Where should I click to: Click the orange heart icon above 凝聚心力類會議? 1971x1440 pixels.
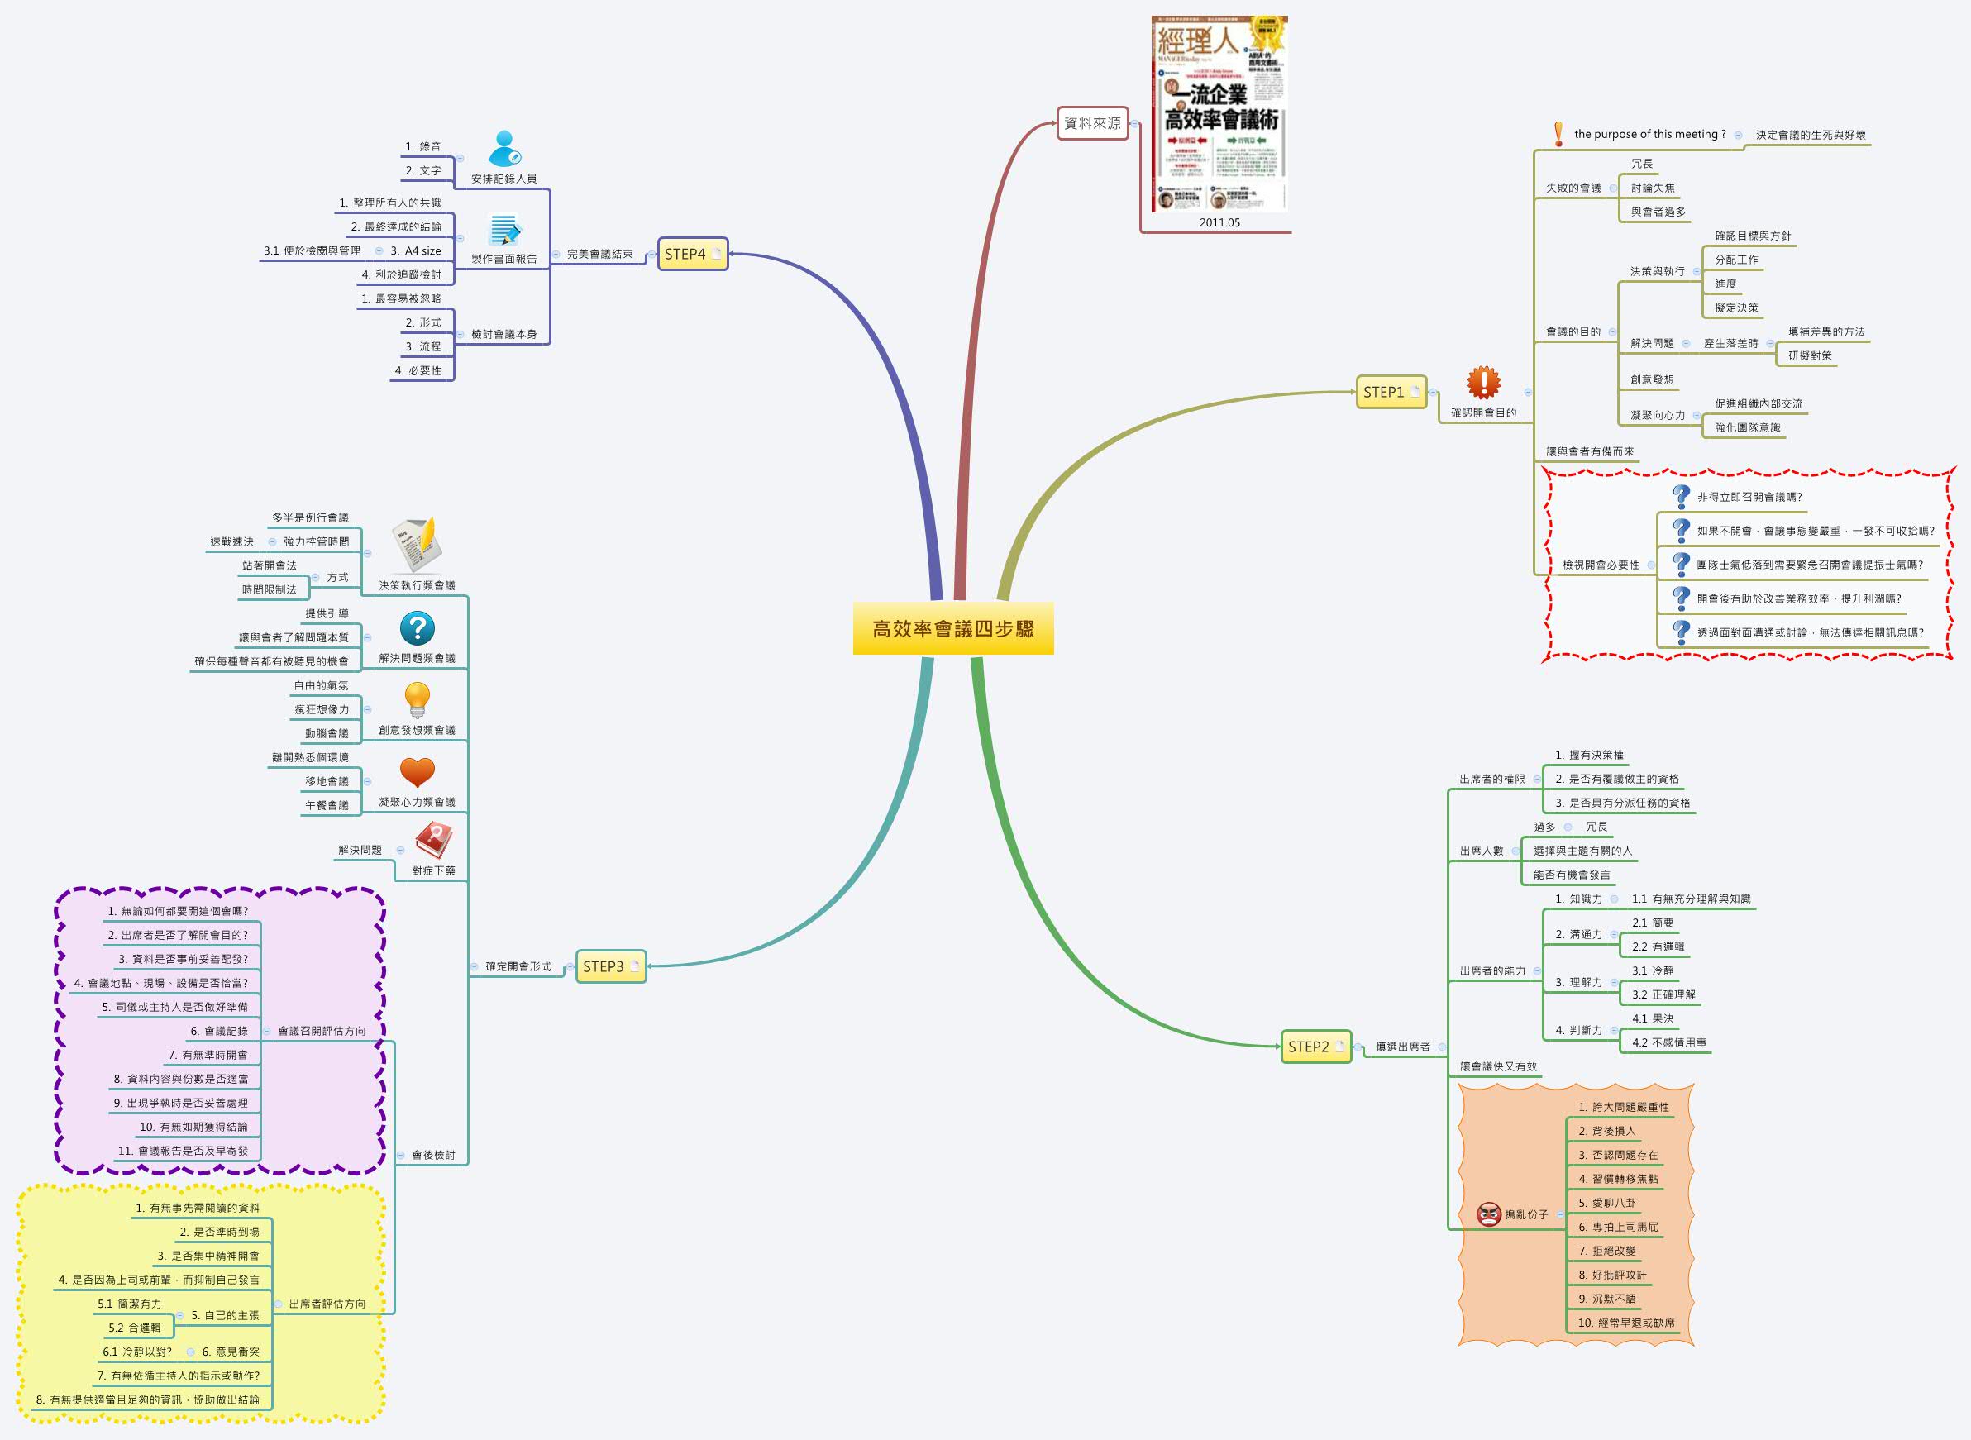[x=417, y=772]
